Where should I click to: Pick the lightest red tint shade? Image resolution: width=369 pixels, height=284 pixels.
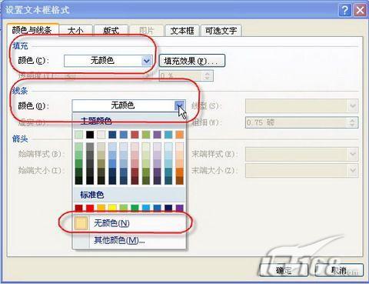[135, 147]
